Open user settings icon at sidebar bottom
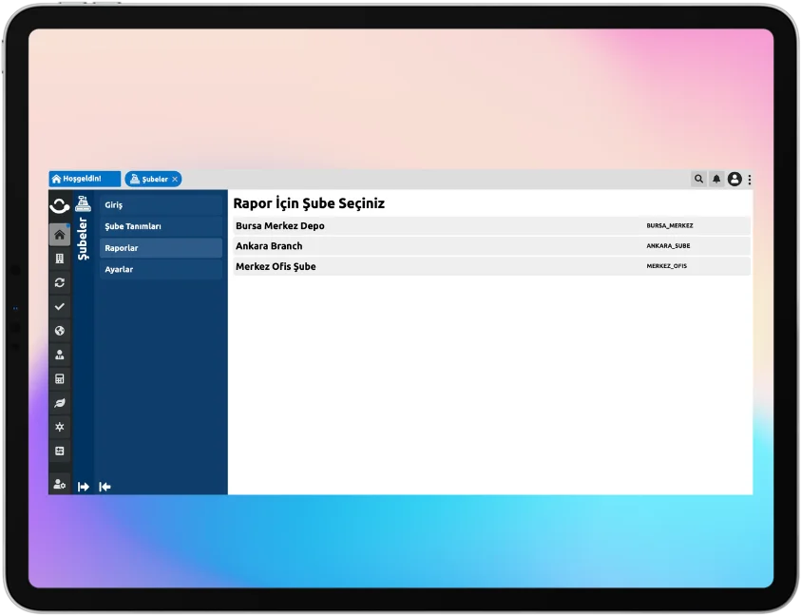Viewport: 801px width, 615px height. [60, 485]
